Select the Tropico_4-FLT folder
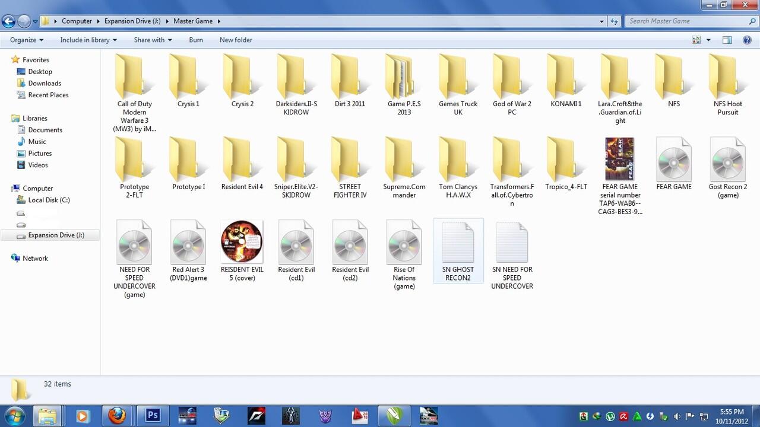This screenshot has height=427, width=760. coord(566,164)
